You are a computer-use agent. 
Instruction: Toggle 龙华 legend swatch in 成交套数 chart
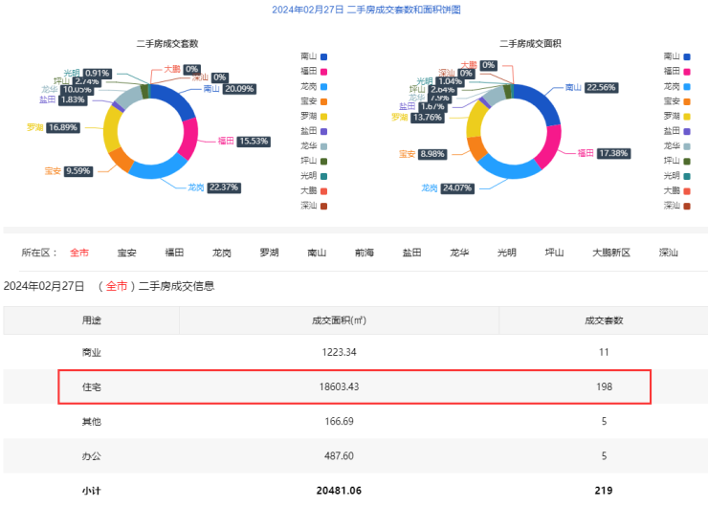click(323, 146)
